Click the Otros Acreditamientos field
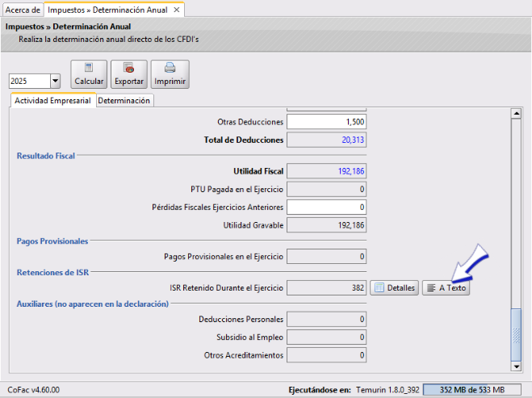This screenshot has height=398, width=532. coord(326,355)
